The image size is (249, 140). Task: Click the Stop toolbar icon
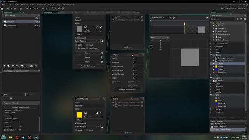click(34, 9)
